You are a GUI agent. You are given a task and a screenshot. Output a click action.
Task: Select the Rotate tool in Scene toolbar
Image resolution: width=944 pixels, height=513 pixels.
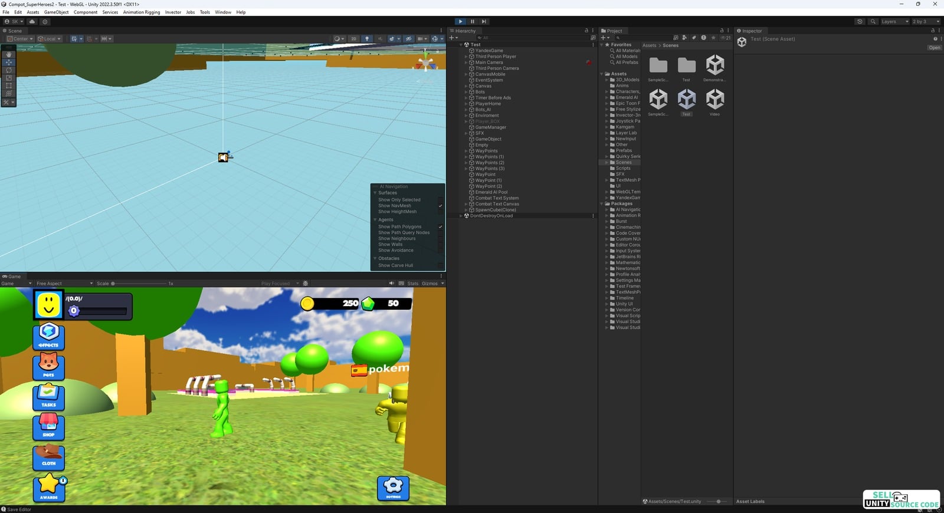click(8, 70)
